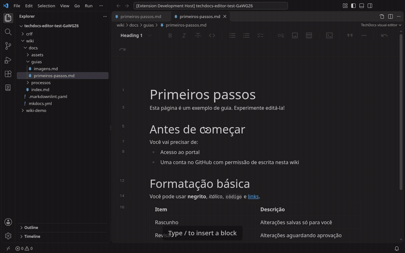Open the Manage gear icon

pyautogui.click(x=8, y=236)
